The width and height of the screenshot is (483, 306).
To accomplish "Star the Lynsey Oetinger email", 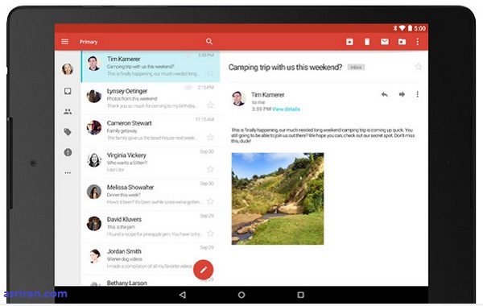I will (x=210, y=105).
